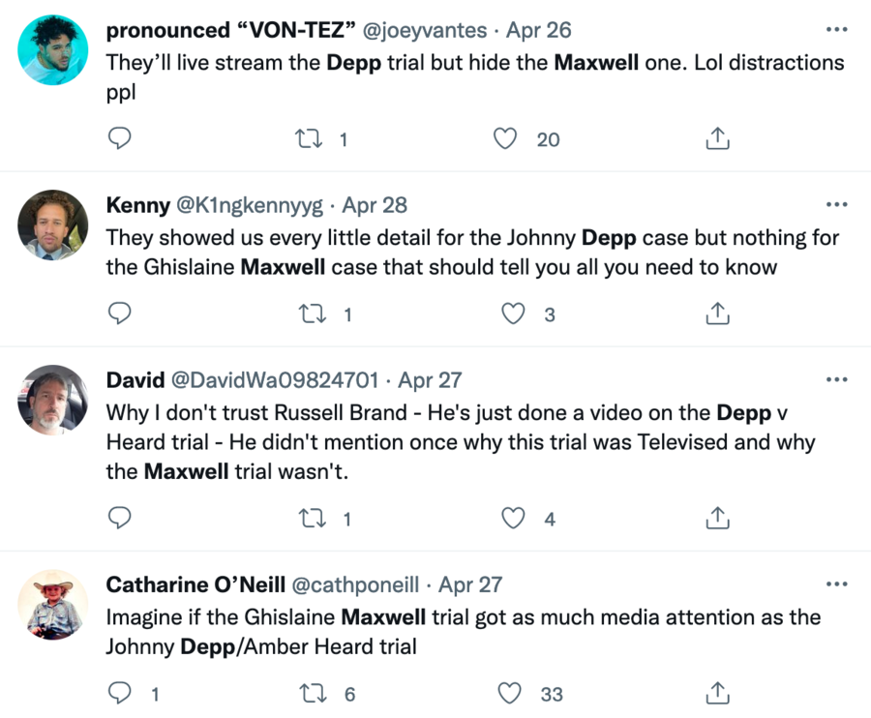Like Kenny's tweet about Maxwell case
871x718 pixels.
point(513,314)
